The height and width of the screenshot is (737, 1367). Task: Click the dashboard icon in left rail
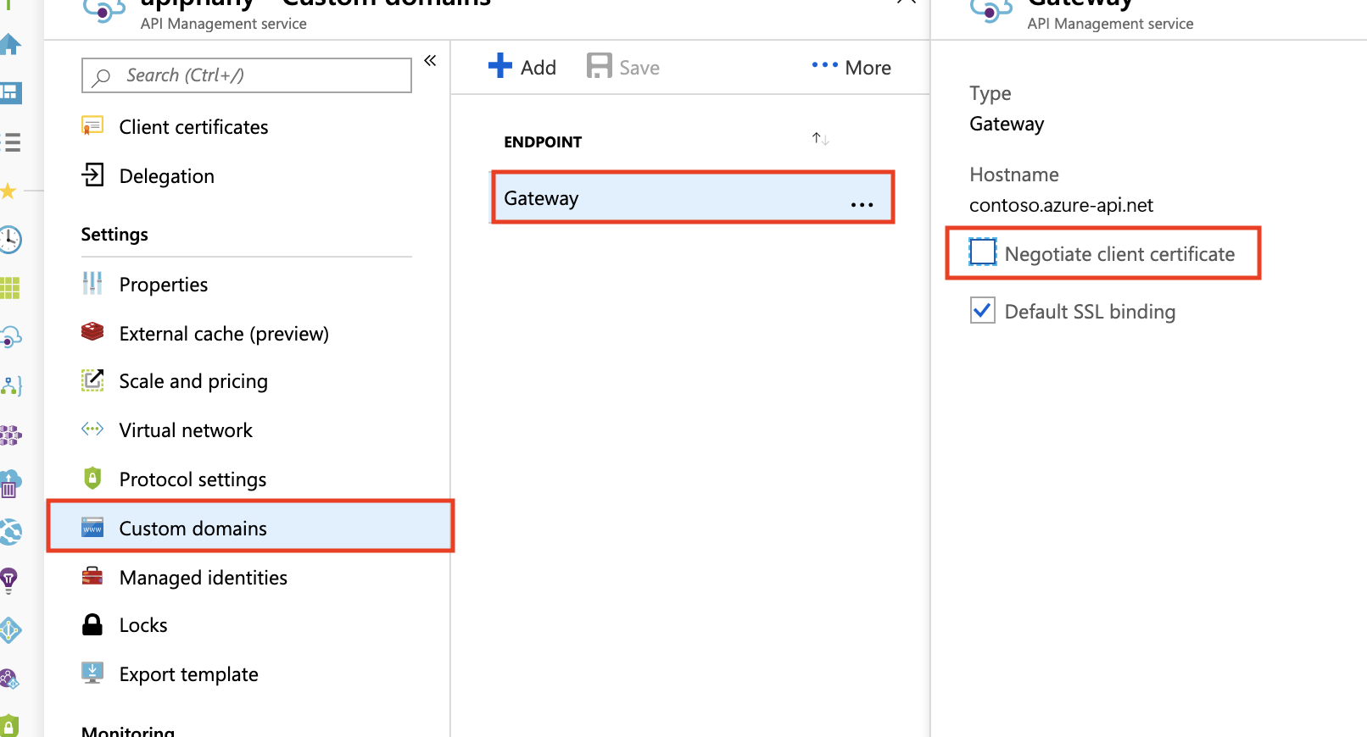click(x=10, y=92)
